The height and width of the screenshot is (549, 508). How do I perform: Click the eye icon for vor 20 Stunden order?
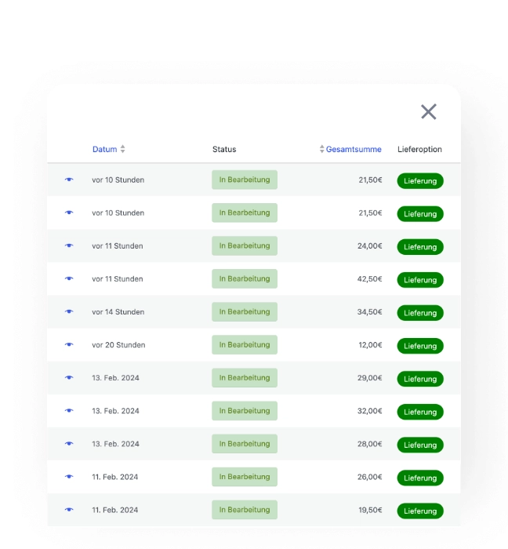[x=69, y=344]
